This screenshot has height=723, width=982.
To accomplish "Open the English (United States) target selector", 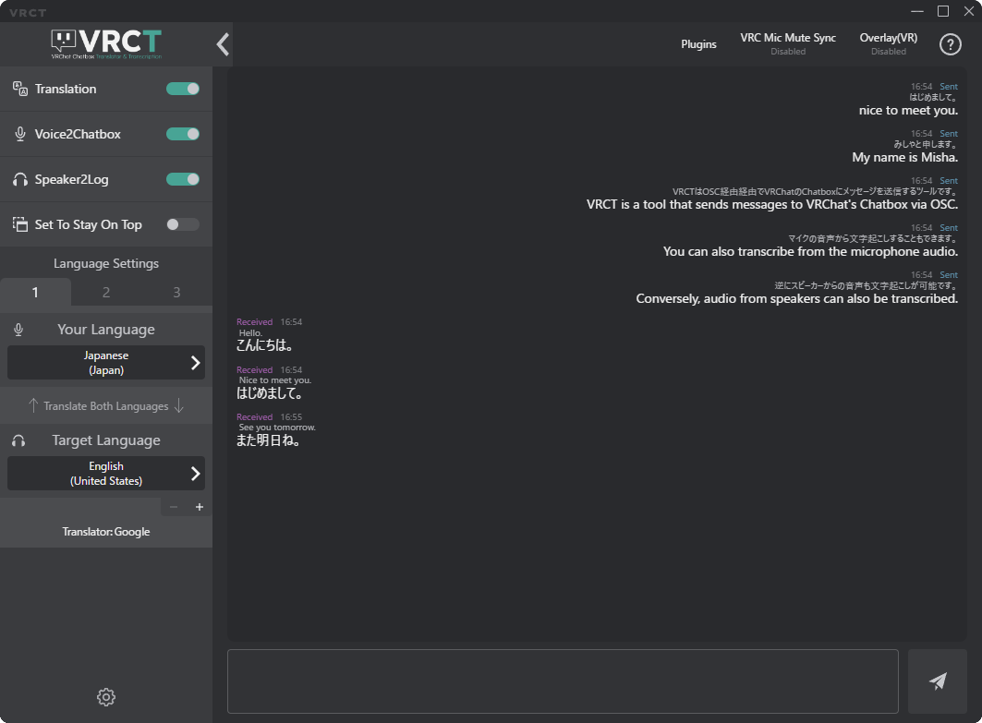I will (106, 474).
